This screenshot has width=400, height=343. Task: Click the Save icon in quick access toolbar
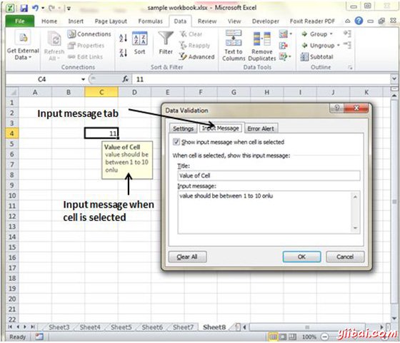24,8
